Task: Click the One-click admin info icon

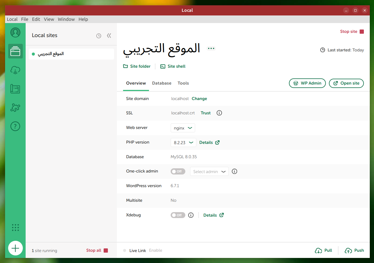Action: coord(234,171)
